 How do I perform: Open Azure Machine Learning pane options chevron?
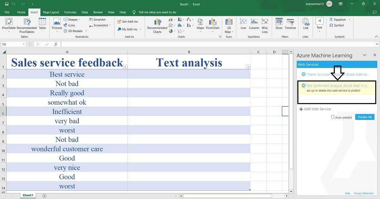pos(365,55)
